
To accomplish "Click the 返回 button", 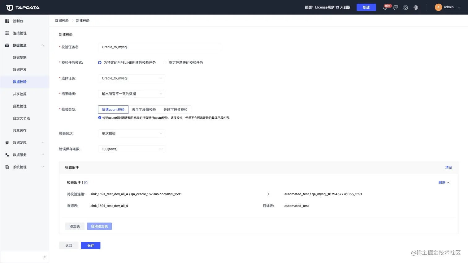I will tap(69, 245).
